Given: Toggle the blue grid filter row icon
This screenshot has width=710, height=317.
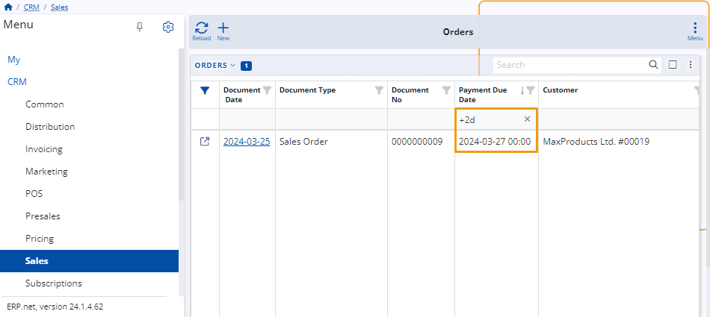Looking at the screenshot, I should point(205,91).
